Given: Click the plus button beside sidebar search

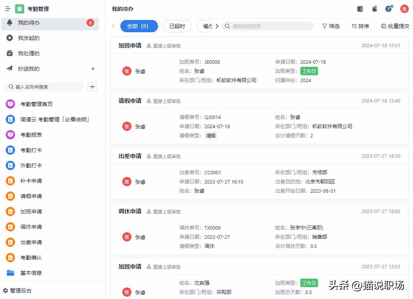Looking at the screenshot, I should click(92, 87).
